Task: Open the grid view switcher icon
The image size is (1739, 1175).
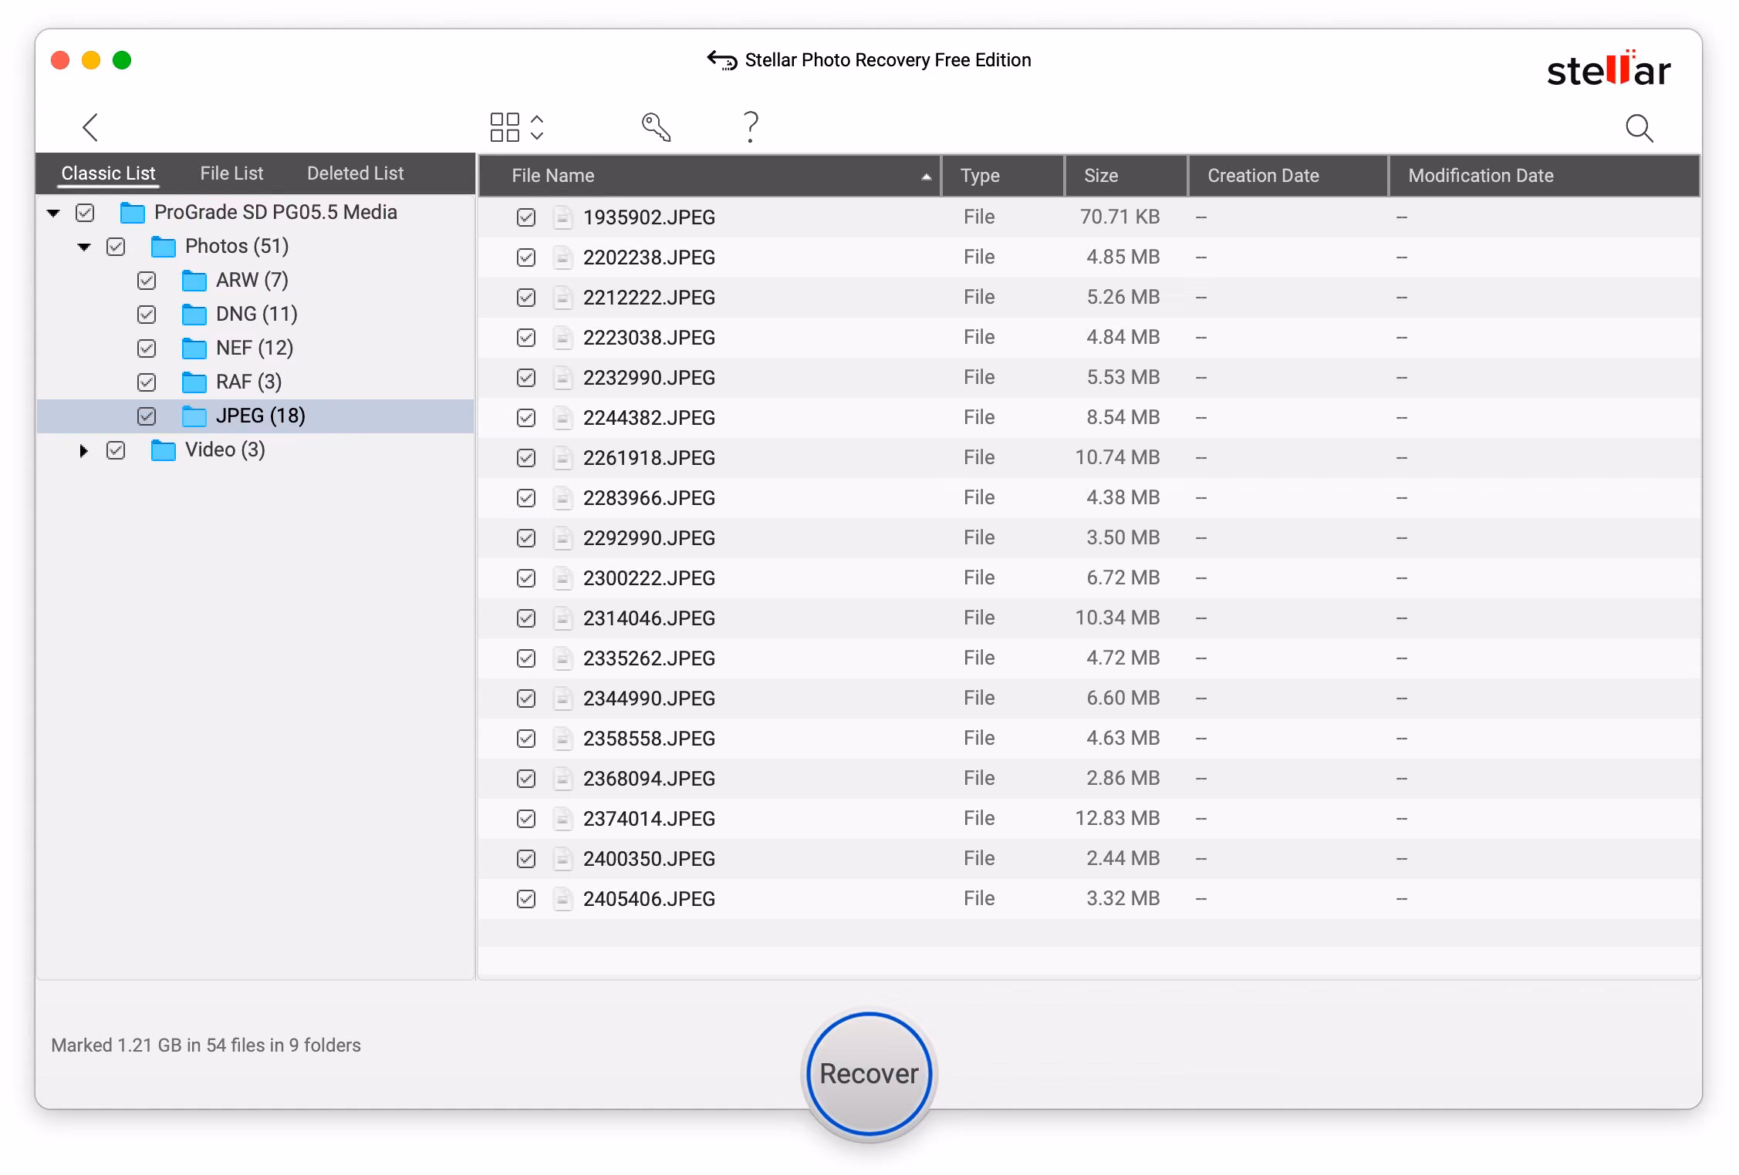Action: tap(517, 127)
